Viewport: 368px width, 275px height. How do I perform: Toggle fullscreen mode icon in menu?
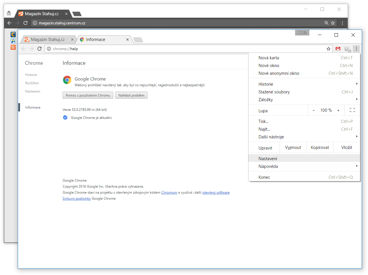click(352, 110)
